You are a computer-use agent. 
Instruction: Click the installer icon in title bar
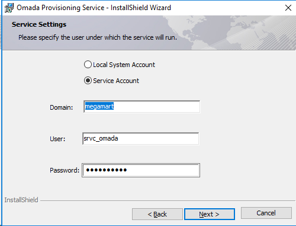[x=9, y=8]
